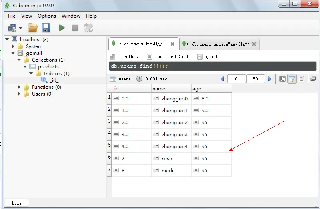Image resolution: width=320 pixels, height=209 pixels.
Task: Select the gomall database in tree
Action: 34,53
